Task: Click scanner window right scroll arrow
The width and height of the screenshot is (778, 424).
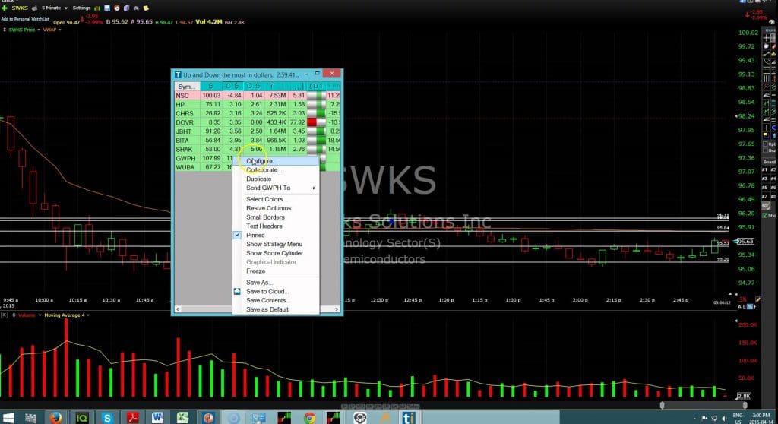Action: [x=337, y=309]
